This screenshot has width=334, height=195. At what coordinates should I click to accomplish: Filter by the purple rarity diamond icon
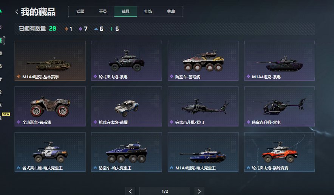coord(80,29)
